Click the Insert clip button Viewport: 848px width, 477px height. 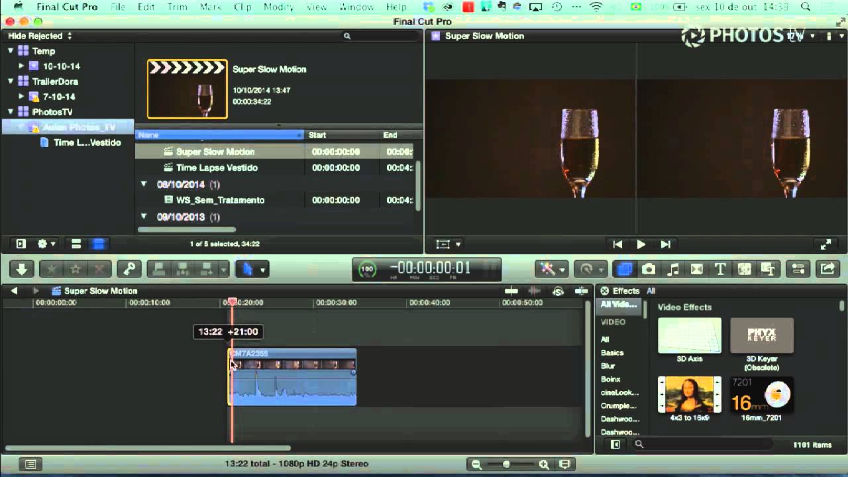coord(183,269)
